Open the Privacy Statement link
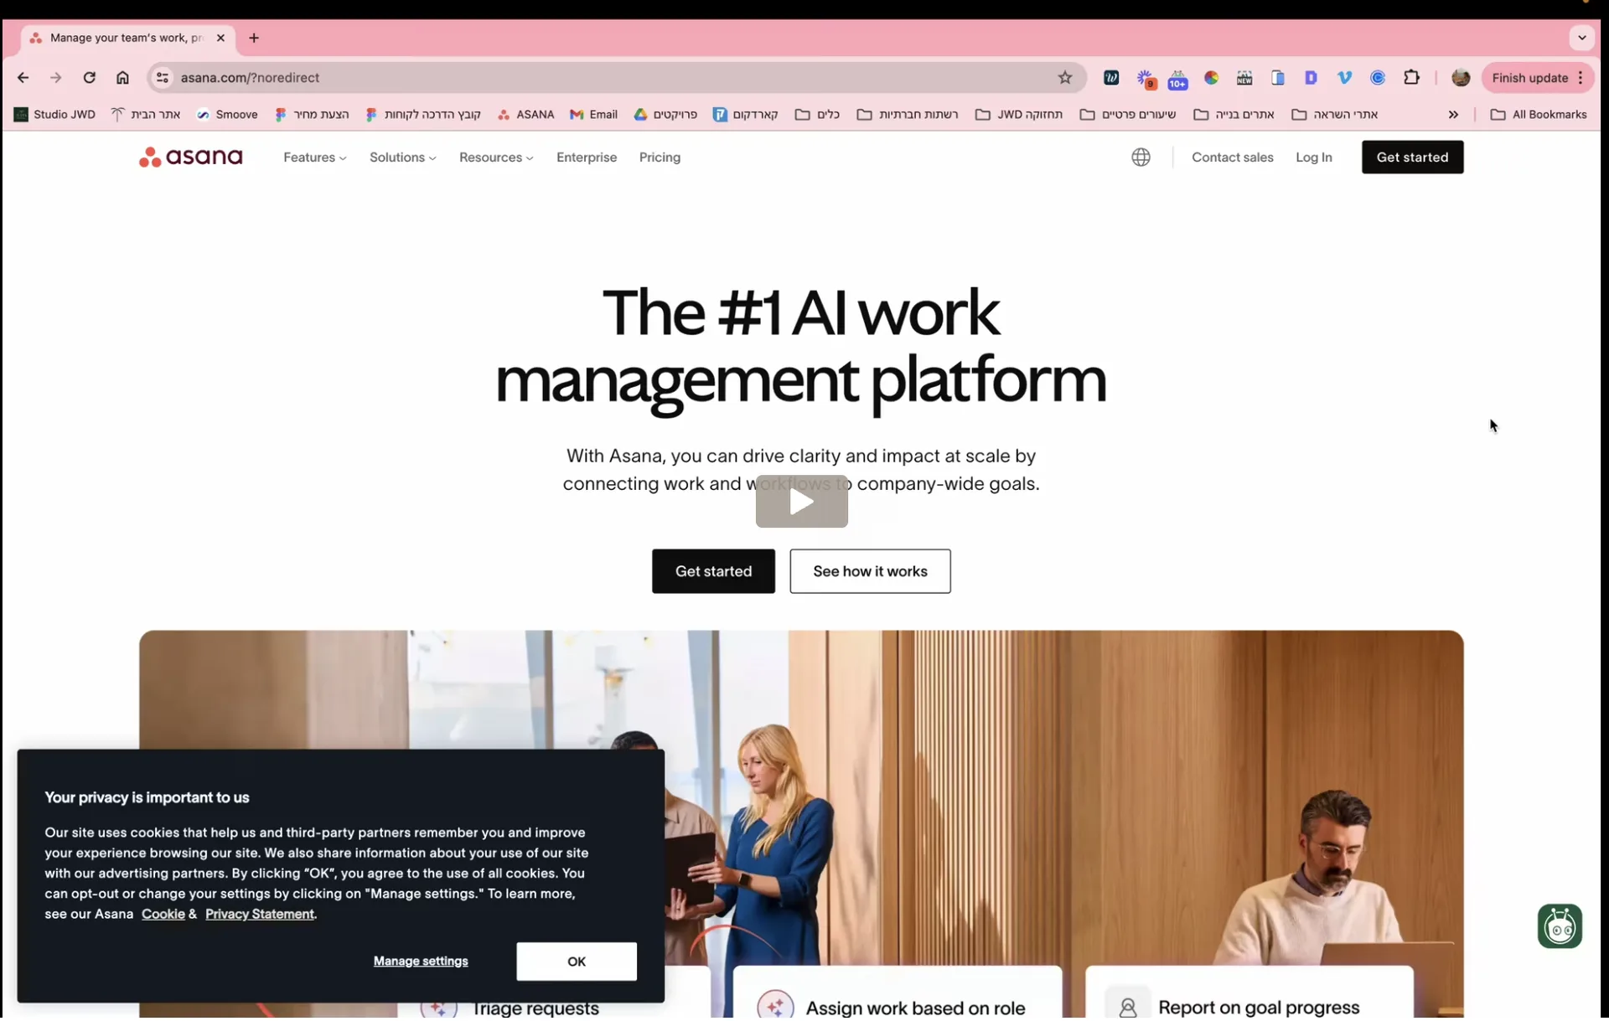Screen dimensions: 1609x1021 click(x=260, y=914)
